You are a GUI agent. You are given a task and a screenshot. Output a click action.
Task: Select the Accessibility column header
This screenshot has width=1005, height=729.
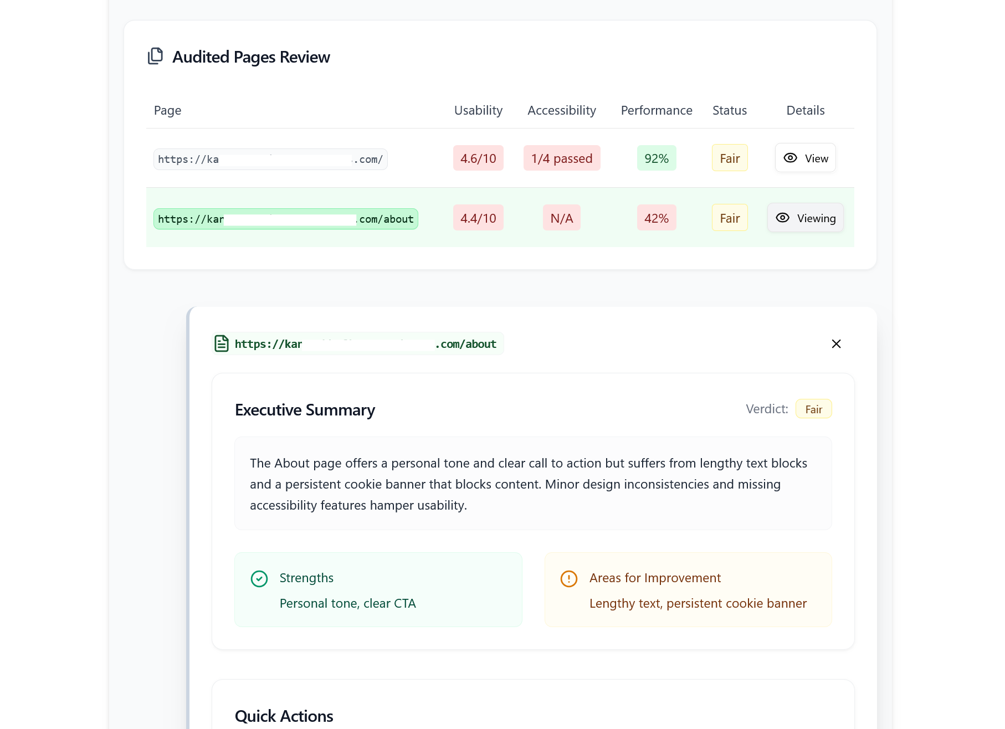[x=561, y=110]
